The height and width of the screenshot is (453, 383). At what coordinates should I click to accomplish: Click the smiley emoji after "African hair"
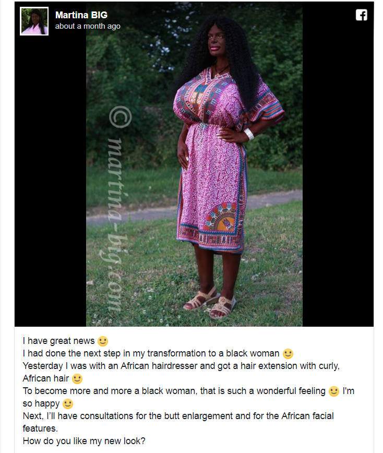click(x=77, y=379)
